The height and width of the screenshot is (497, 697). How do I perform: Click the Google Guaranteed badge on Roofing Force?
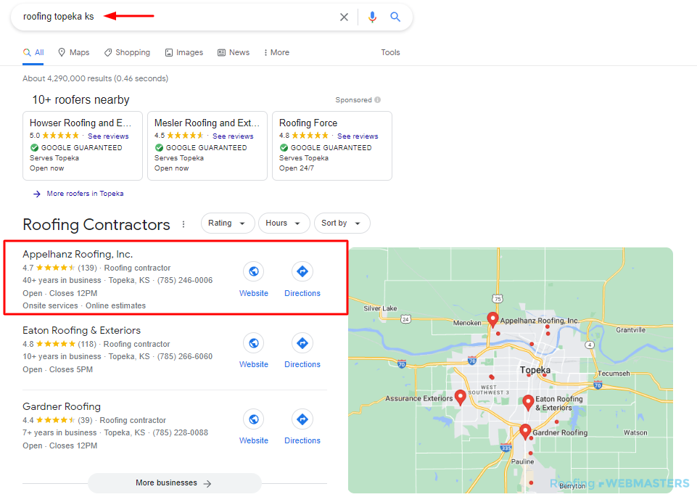(x=326, y=147)
